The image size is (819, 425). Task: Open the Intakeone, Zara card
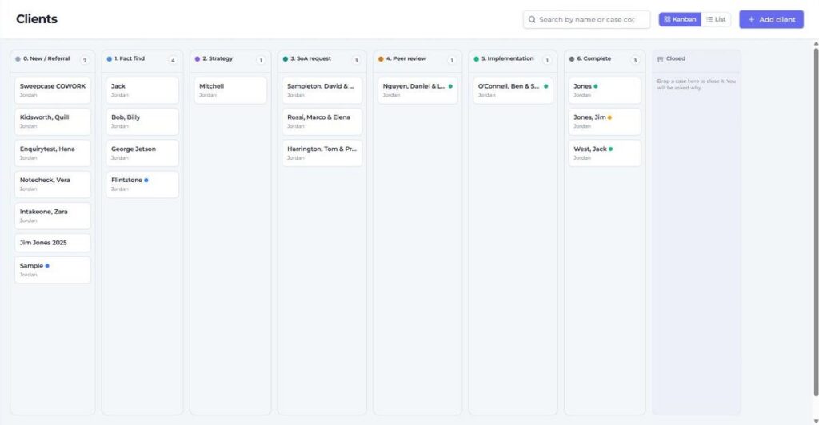[53, 216]
